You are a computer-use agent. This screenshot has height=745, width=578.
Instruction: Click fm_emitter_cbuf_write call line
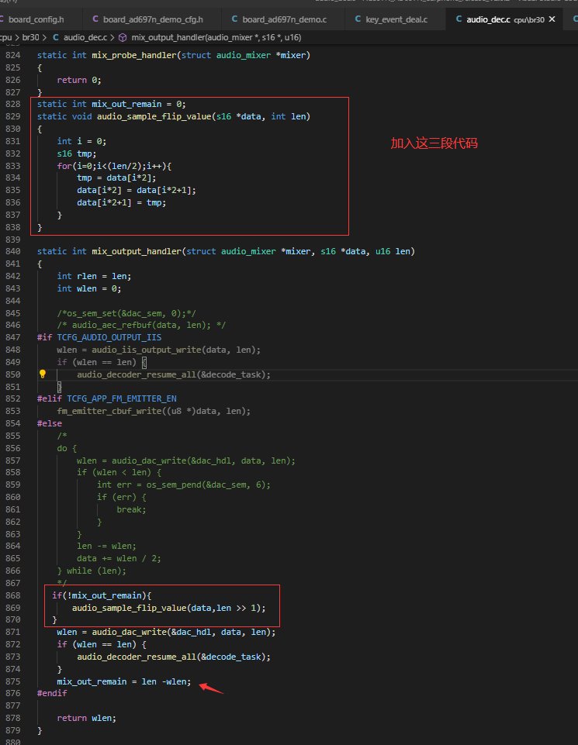coord(154,411)
